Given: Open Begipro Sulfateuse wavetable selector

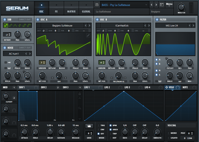Looking at the screenshot, I should pos(62,25).
